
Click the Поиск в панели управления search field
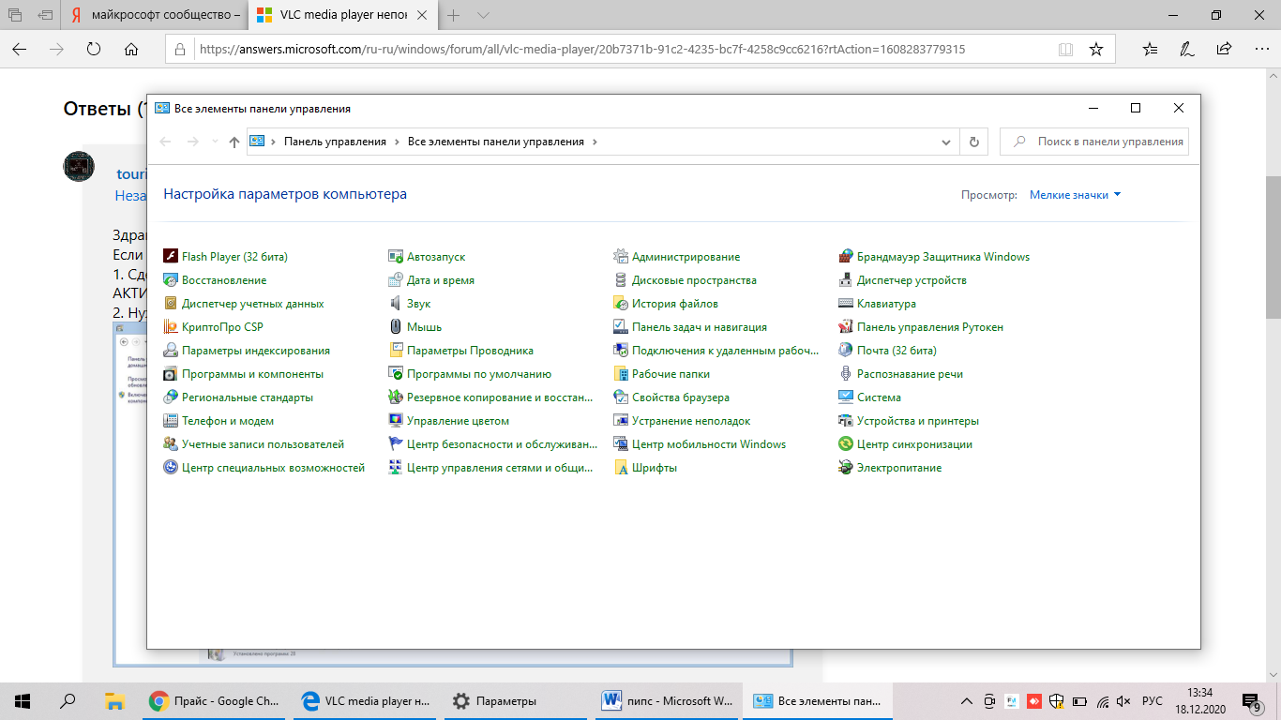tap(1094, 142)
